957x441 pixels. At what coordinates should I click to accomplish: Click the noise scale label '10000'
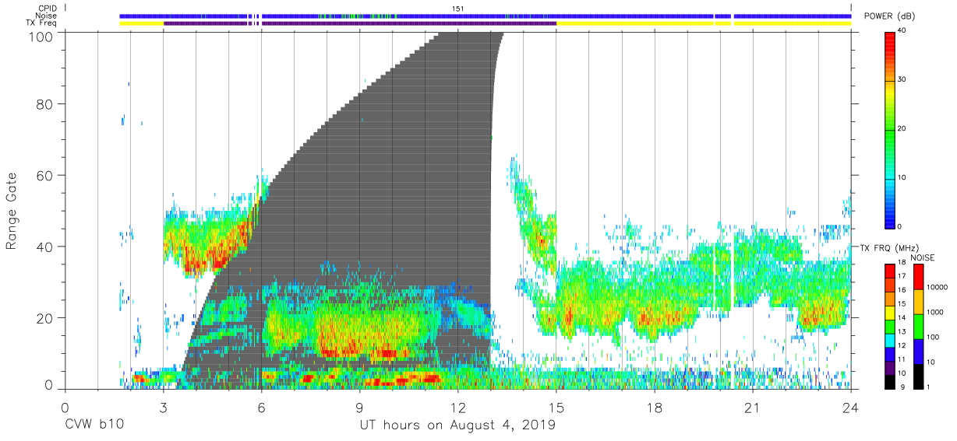click(939, 287)
